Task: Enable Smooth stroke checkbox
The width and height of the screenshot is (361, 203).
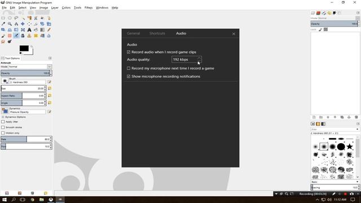Action: pos(3,127)
